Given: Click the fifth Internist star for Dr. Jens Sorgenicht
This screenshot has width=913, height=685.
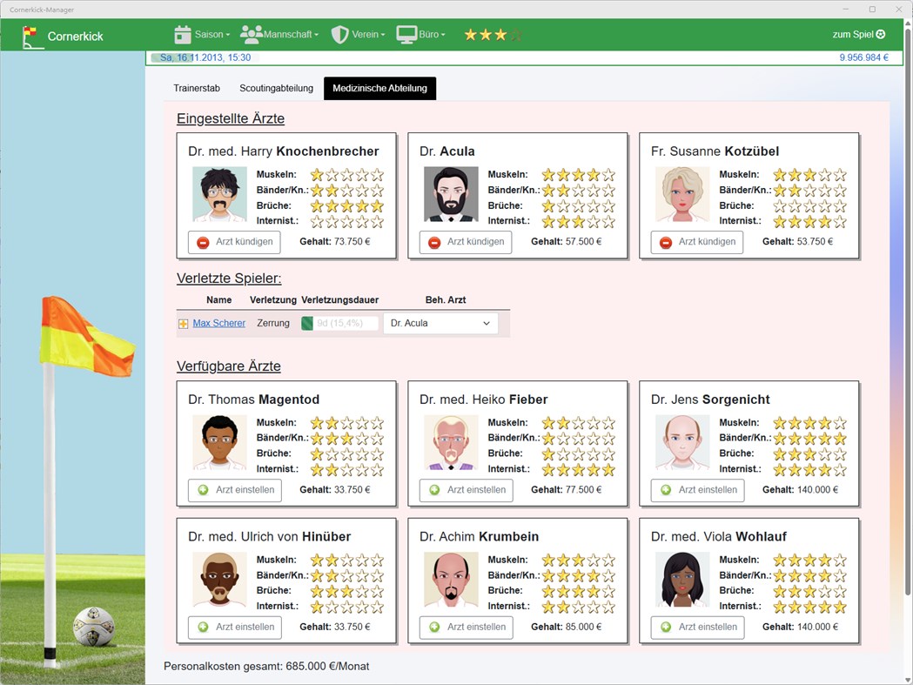Looking at the screenshot, I should 838,468.
